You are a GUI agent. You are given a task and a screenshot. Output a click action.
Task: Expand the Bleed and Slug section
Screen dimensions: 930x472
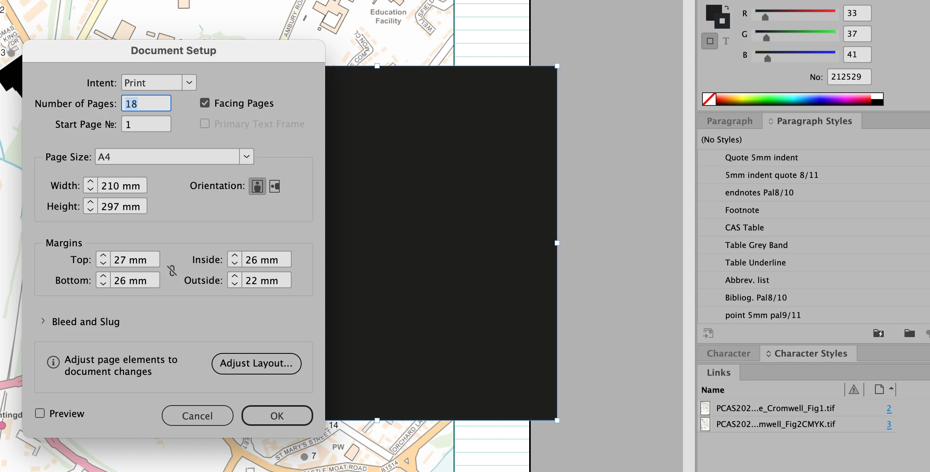point(43,321)
